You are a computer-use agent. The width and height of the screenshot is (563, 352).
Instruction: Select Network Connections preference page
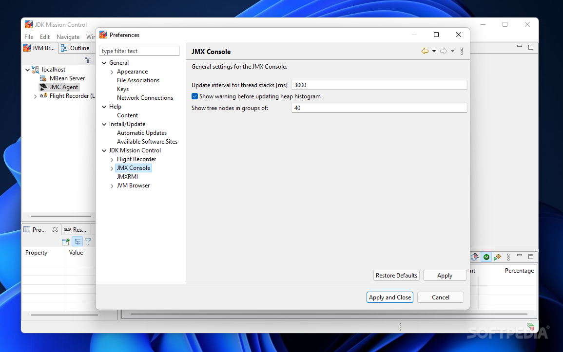point(145,98)
